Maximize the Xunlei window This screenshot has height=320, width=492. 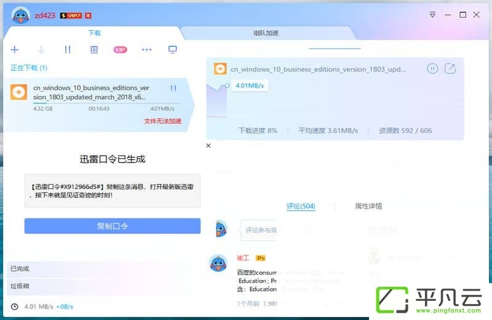pyautogui.click(x=462, y=15)
